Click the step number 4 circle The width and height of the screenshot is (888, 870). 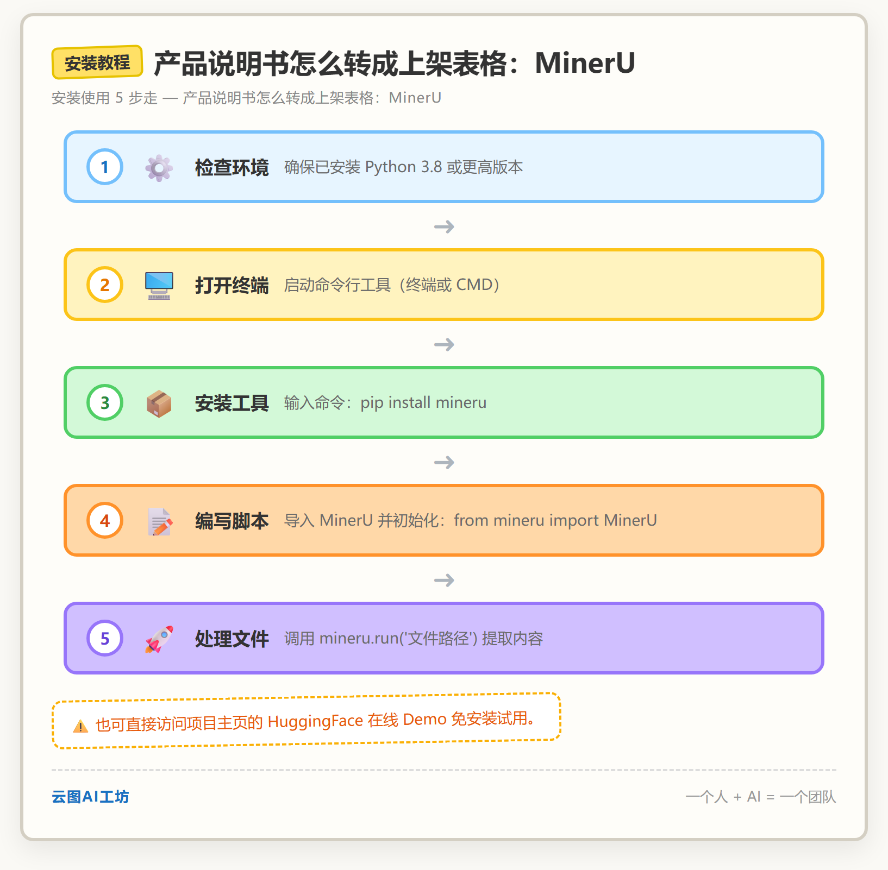tap(105, 520)
